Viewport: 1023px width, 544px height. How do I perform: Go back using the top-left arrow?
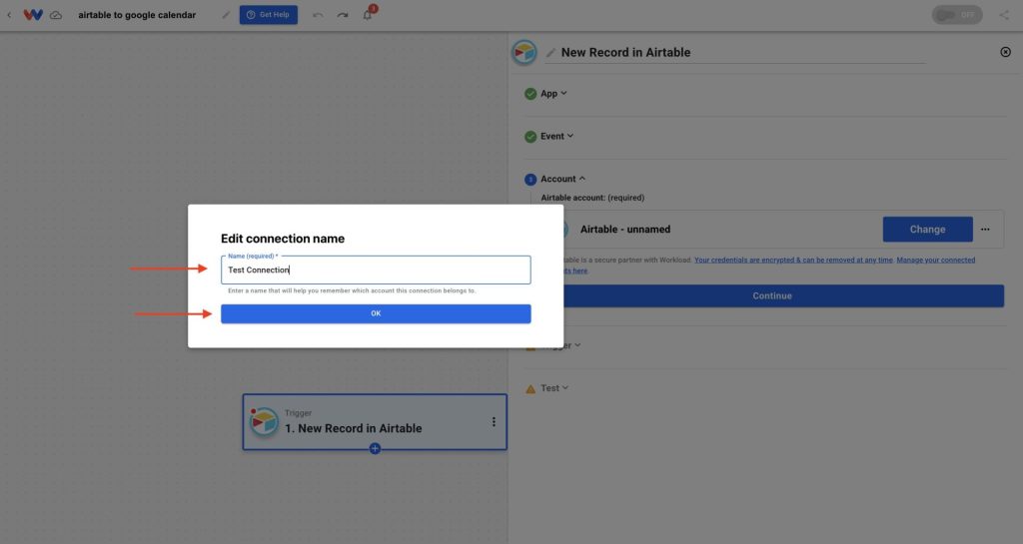pyautogui.click(x=9, y=14)
